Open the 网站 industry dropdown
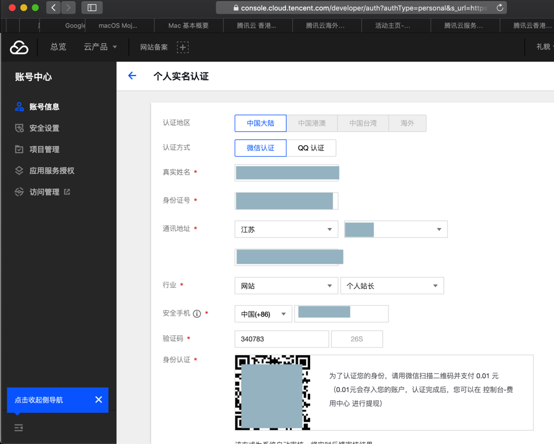Screen dimensions: 554x444 [x=286, y=286]
